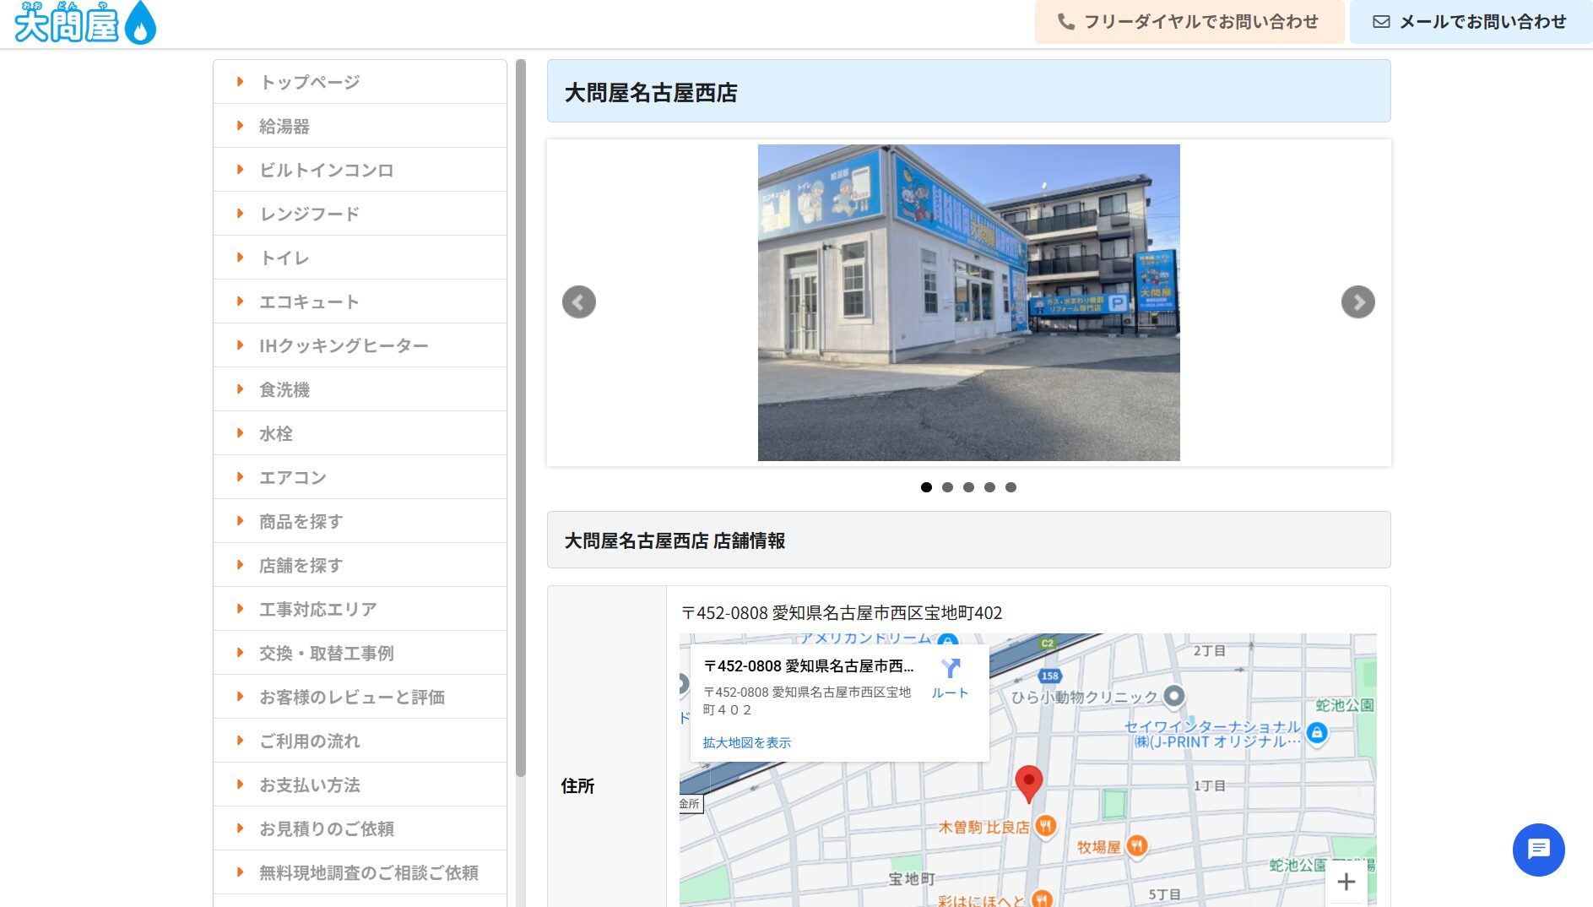Open the 水栓 menu item
This screenshot has width=1593, height=907.
click(x=360, y=433)
